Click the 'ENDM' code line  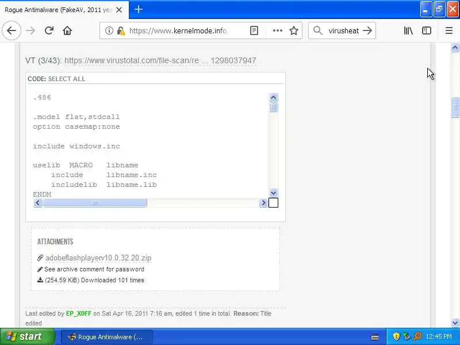(42, 194)
